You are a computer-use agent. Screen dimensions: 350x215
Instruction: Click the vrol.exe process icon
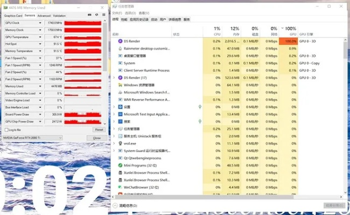[x=120, y=144]
